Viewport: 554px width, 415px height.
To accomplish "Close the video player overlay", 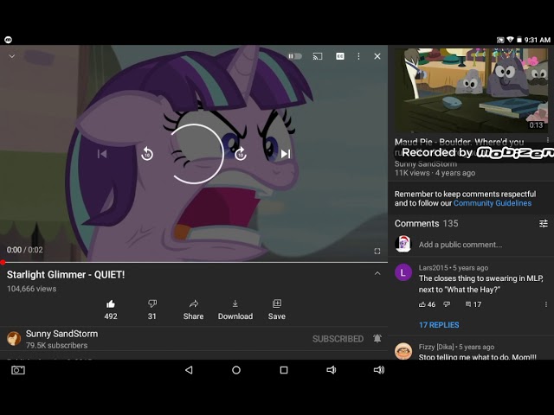I will [377, 56].
